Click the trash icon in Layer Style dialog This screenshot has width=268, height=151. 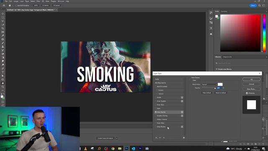pos(184,138)
